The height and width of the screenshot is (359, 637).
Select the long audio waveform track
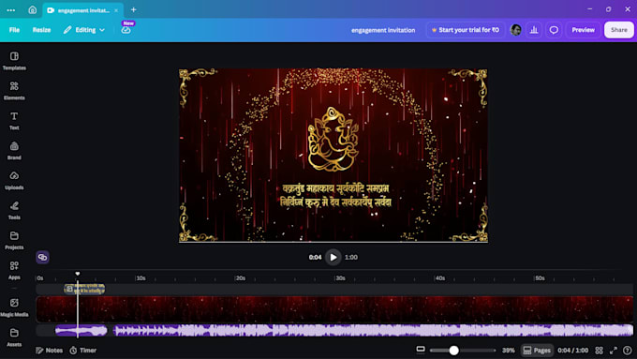373,331
